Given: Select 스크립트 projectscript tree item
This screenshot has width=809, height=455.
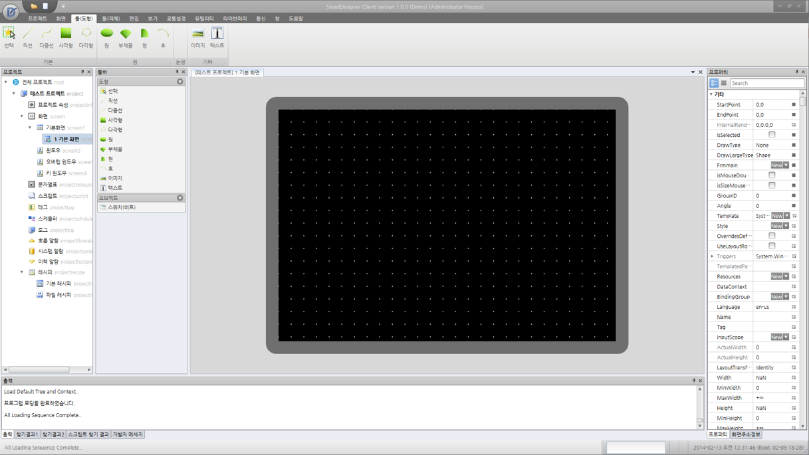Looking at the screenshot, I should pos(58,196).
